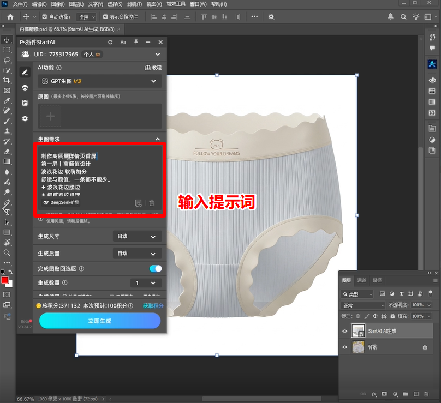The image size is (441, 403).
Task: Pin the StartAI plugin panel
Action: [136, 42]
